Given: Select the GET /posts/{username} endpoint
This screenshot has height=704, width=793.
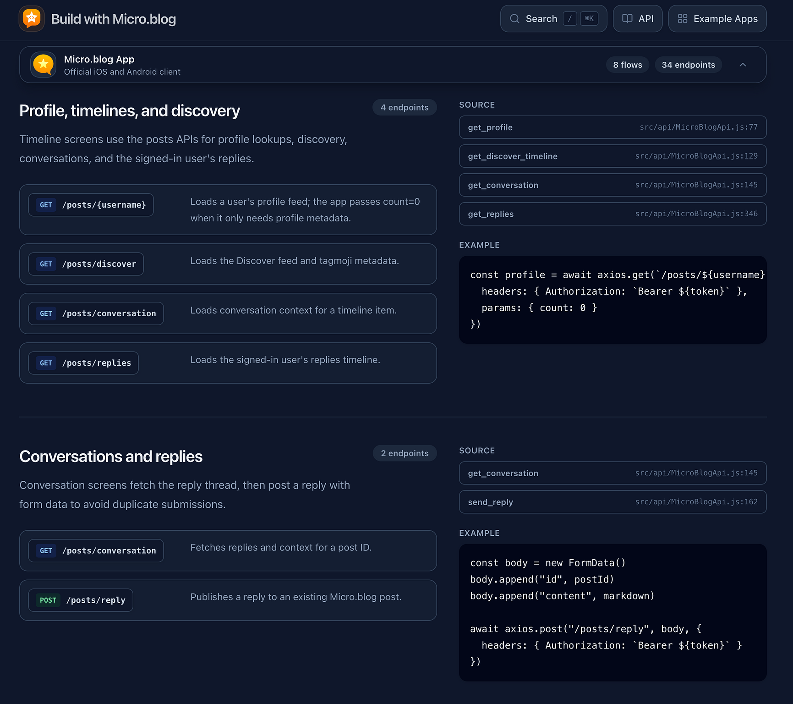Looking at the screenshot, I should 91,205.
